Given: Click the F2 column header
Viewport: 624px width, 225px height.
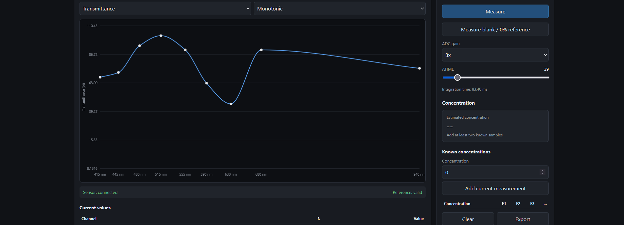Looking at the screenshot, I should click(518, 204).
